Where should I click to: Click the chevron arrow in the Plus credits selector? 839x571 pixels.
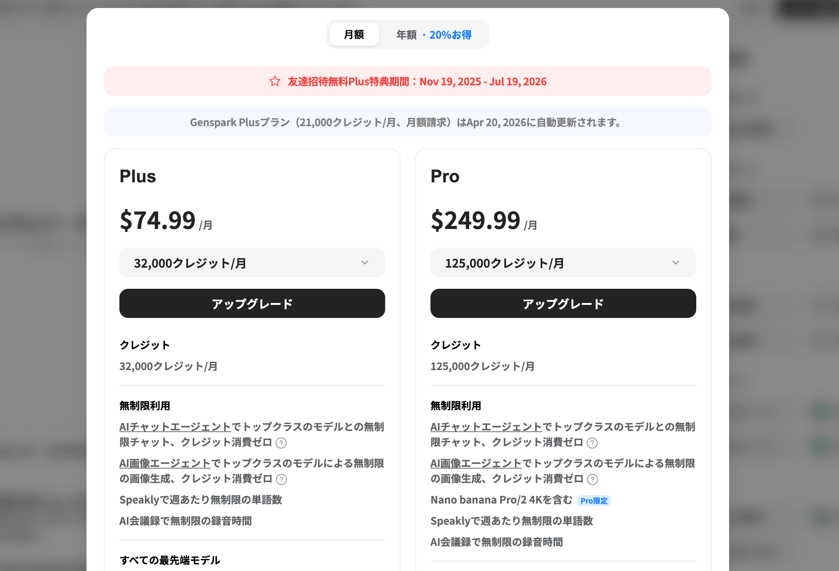[x=365, y=263]
